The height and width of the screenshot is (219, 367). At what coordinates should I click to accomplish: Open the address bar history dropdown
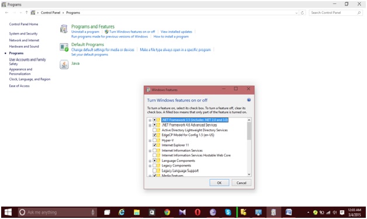(296, 13)
